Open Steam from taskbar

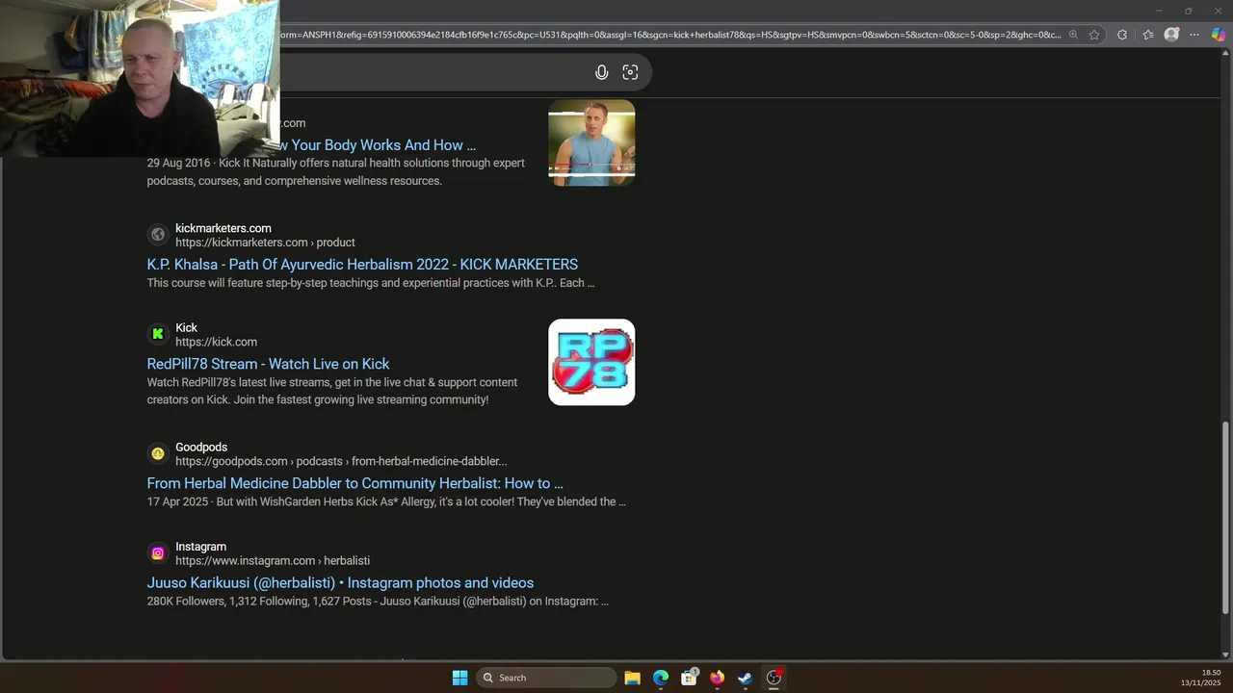tap(745, 678)
